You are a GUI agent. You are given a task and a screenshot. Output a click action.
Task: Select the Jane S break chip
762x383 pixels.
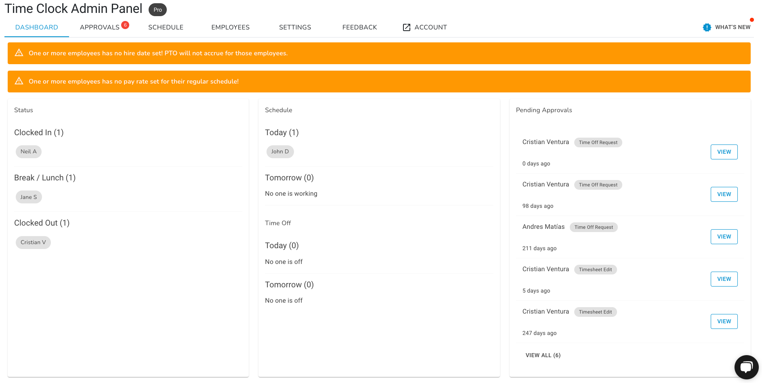pyautogui.click(x=29, y=197)
